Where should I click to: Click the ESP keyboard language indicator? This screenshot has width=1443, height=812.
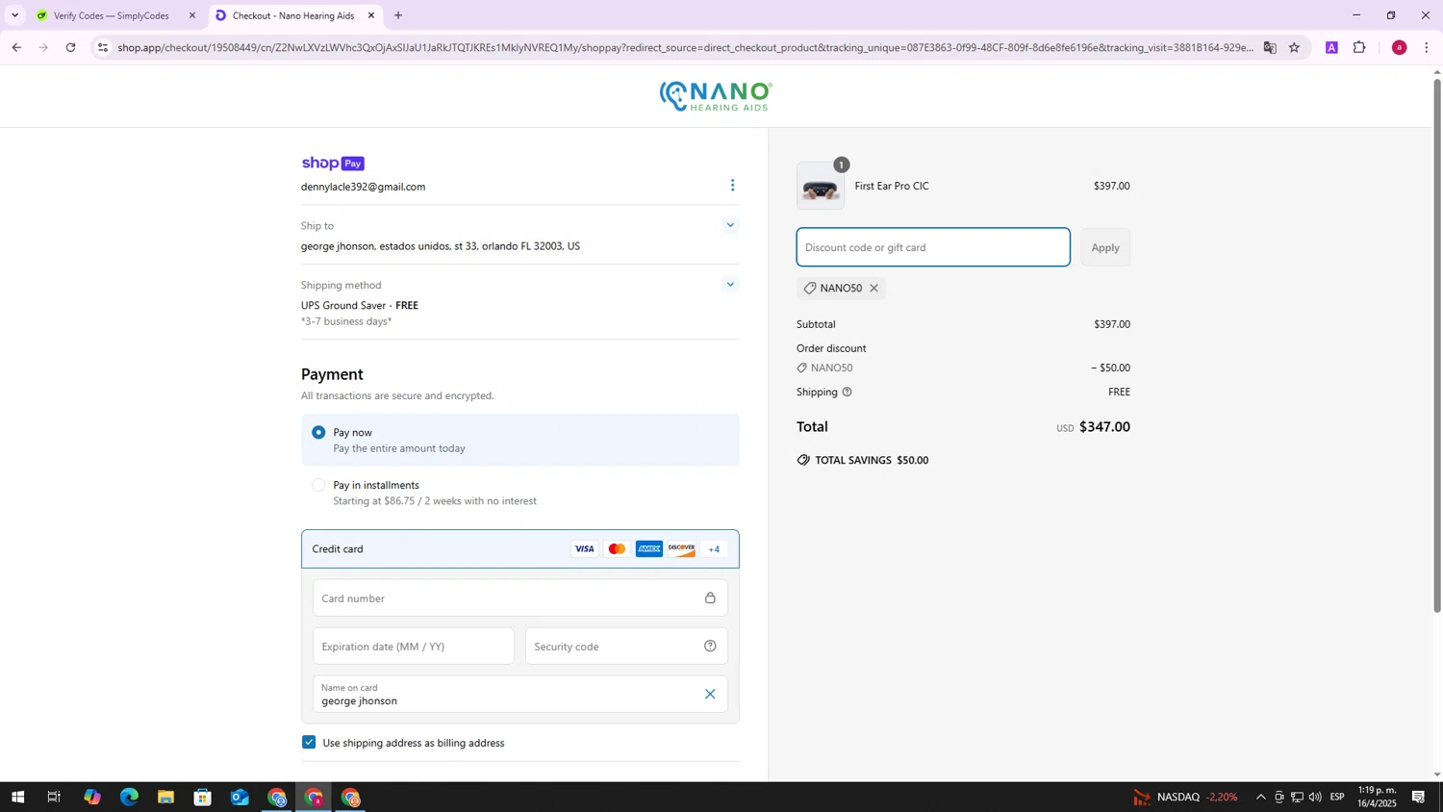1337,797
